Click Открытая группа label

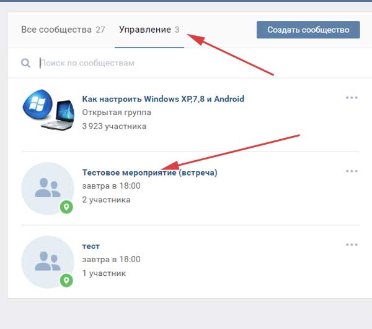coord(117,113)
